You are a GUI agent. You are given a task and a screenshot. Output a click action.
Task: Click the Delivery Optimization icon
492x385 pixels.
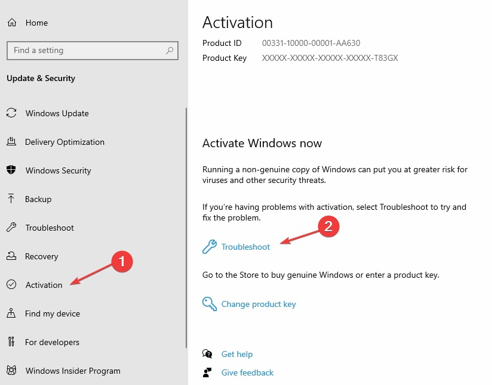[x=11, y=142]
